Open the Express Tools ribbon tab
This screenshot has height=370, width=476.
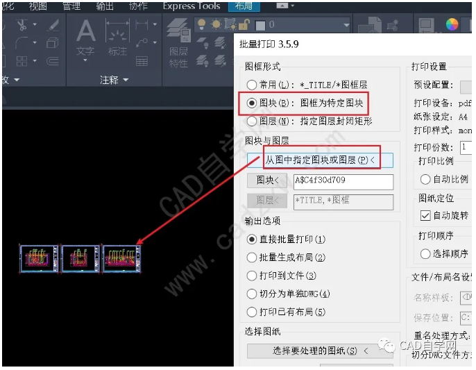pyautogui.click(x=192, y=6)
